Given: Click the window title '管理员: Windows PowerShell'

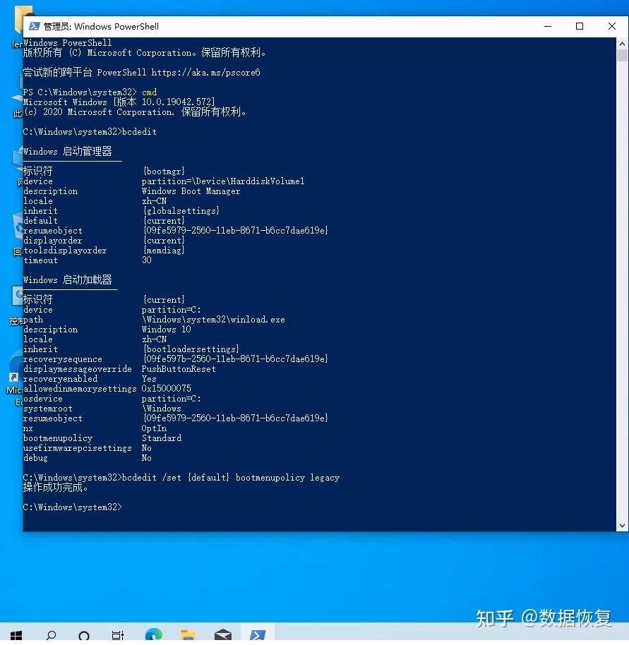Looking at the screenshot, I should coord(101,27).
